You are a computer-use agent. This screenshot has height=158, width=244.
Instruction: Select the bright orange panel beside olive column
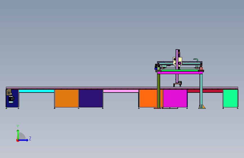coord(148,98)
